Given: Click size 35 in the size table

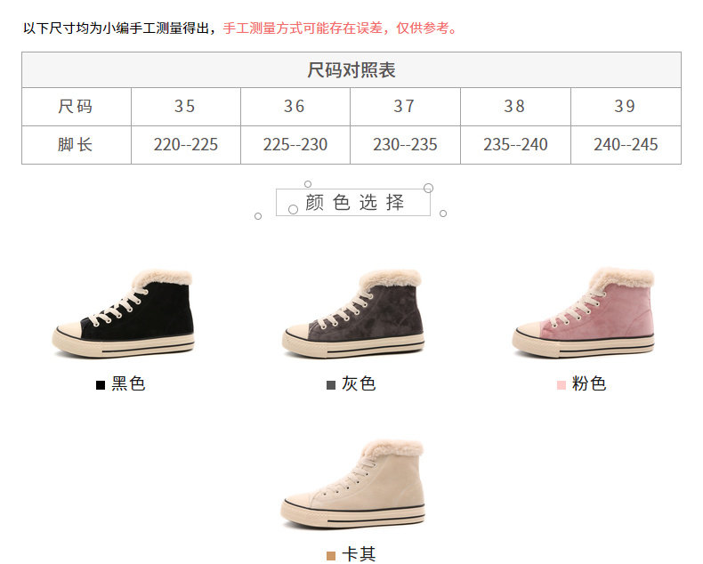Looking at the screenshot, I should coord(186,107).
